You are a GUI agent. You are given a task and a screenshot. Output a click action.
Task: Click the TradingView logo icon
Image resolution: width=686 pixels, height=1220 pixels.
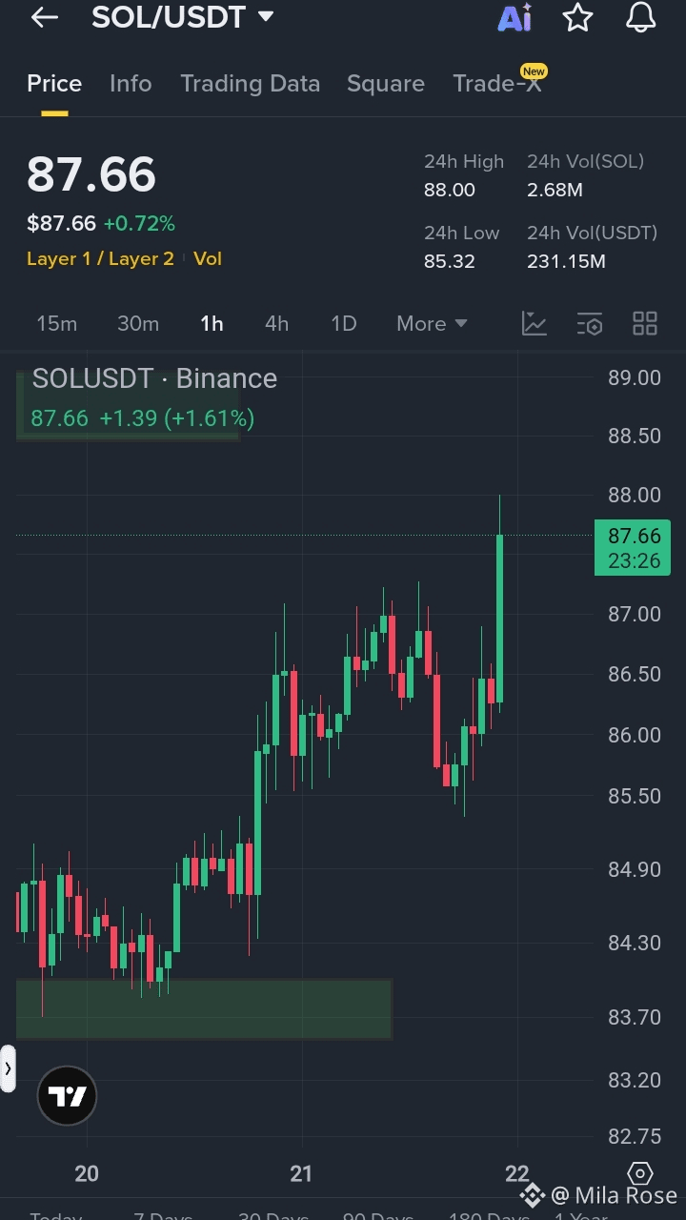click(68, 1097)
